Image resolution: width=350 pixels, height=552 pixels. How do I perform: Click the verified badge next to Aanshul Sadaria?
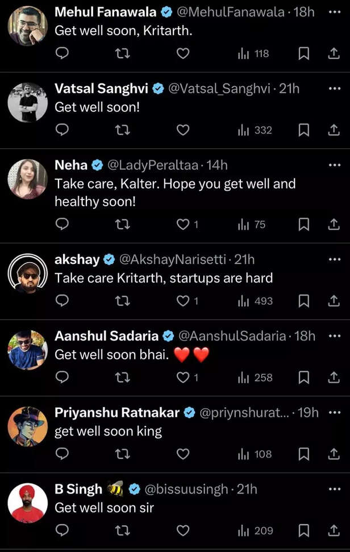pyautogui.click(x=168, y=336)
